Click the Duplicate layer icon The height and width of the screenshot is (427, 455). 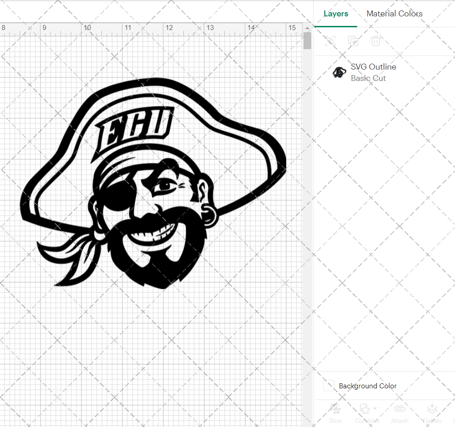(353, 41)
